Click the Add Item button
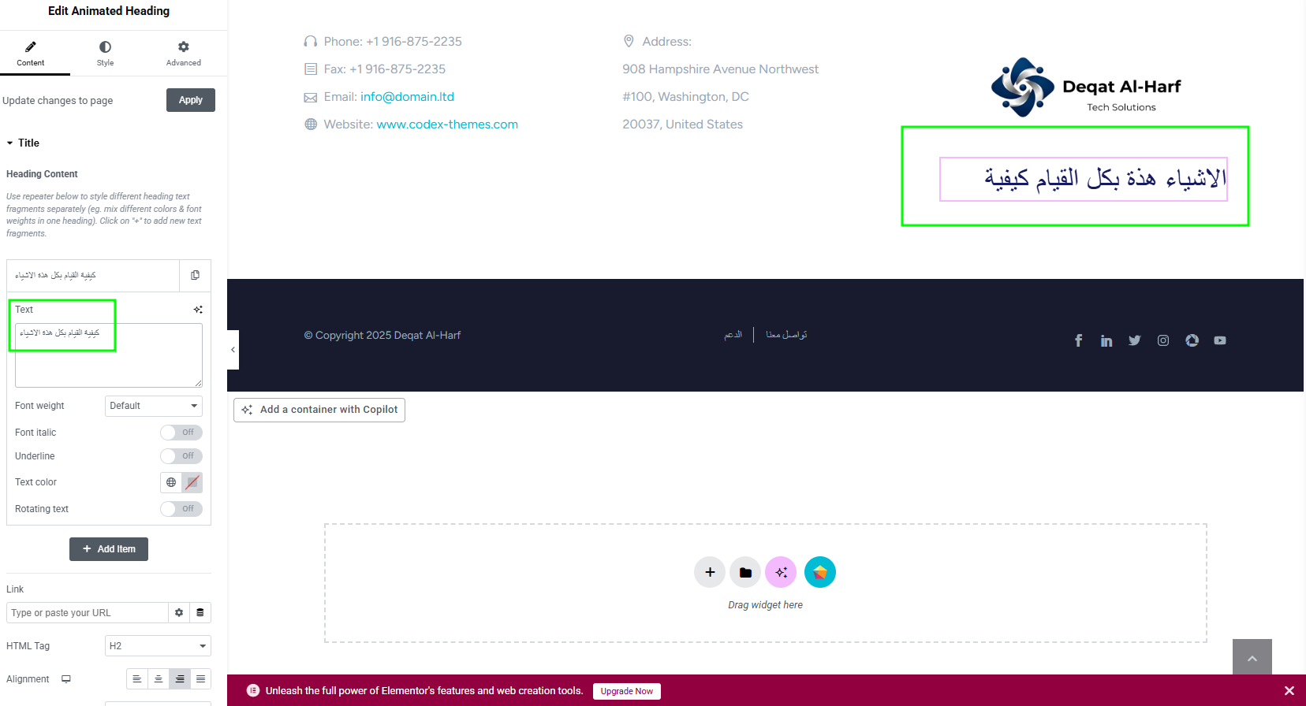 (x=109, y=549)
